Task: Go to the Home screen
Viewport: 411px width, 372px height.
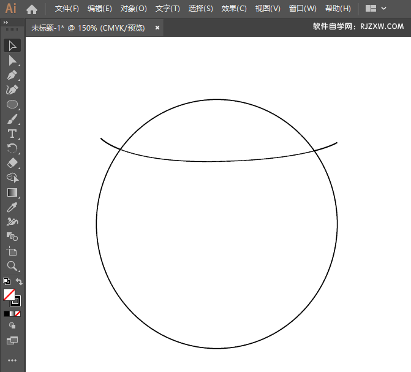Action: pyautogui.click(x=32, y=9)
